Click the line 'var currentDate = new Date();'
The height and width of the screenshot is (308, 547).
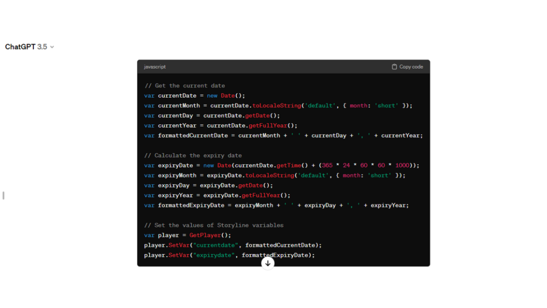click(195, 96)
